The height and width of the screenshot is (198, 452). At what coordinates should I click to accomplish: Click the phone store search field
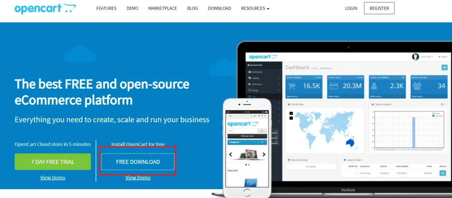coord(242,131)
